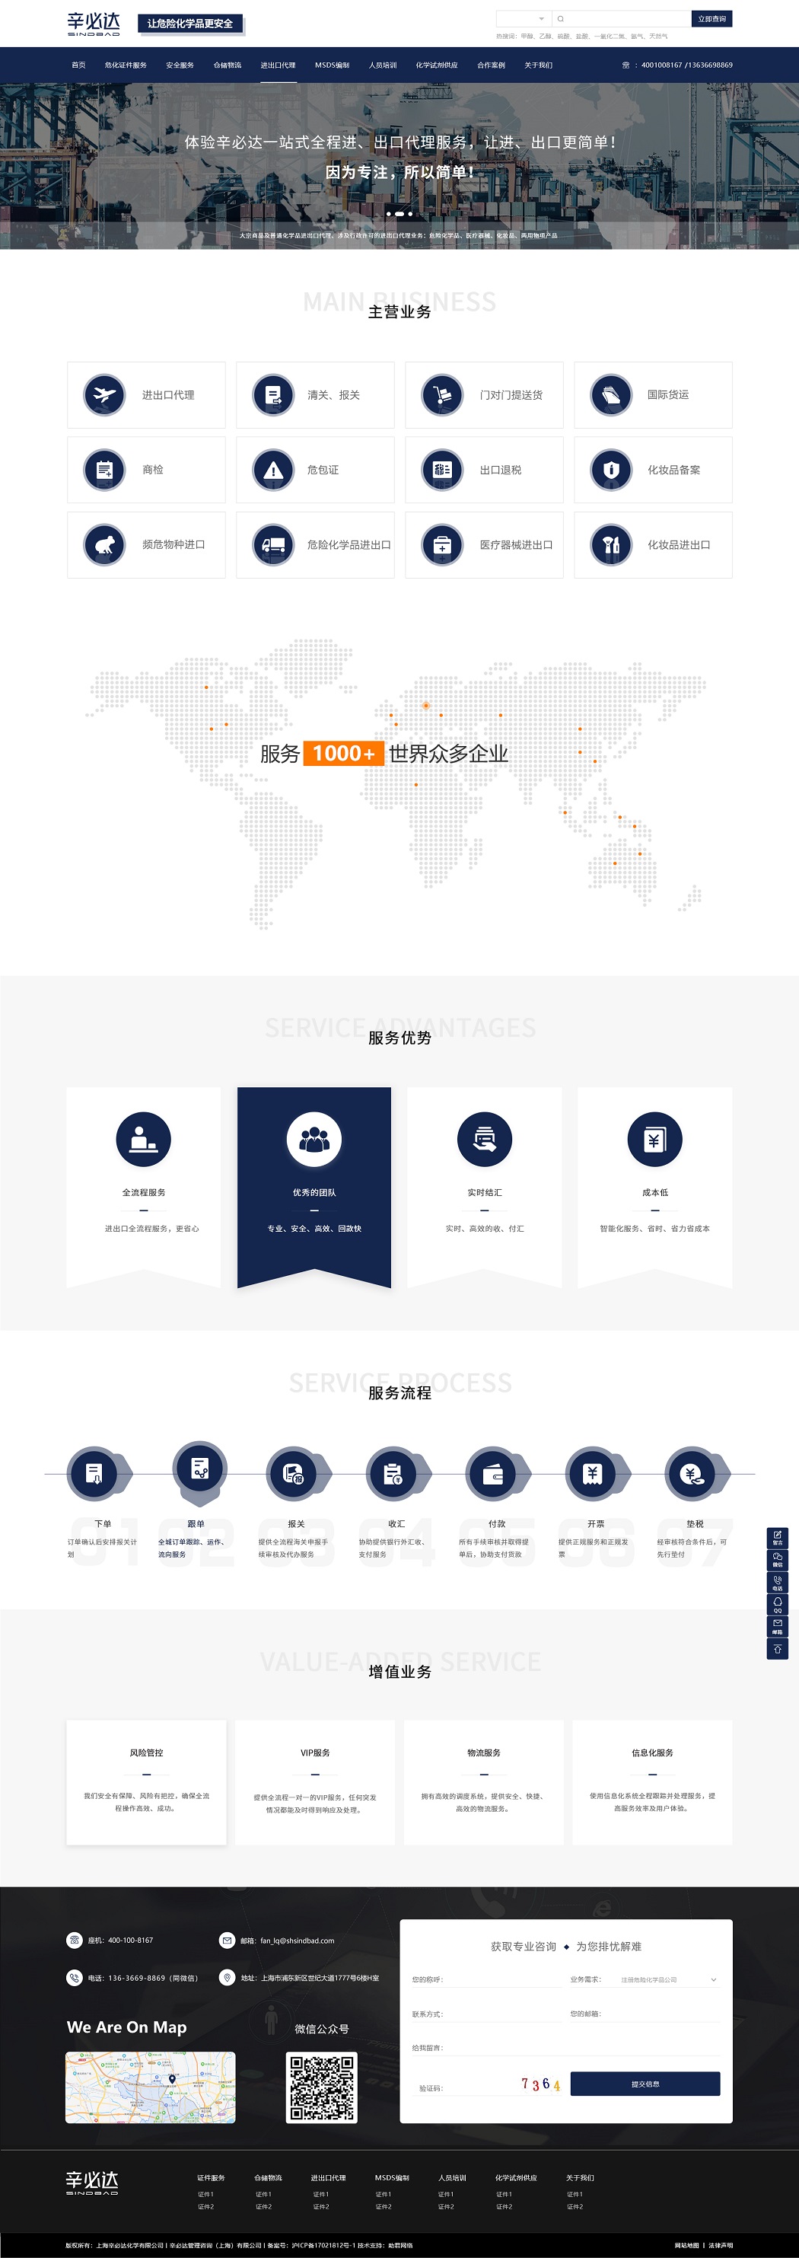Refresh the 7364 captcha image
This screenshot has width=799, height=2258.
click(540, 2084)
